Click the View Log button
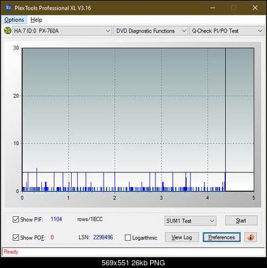The height and width of the screenshot is (268, 267). (182, 237)
